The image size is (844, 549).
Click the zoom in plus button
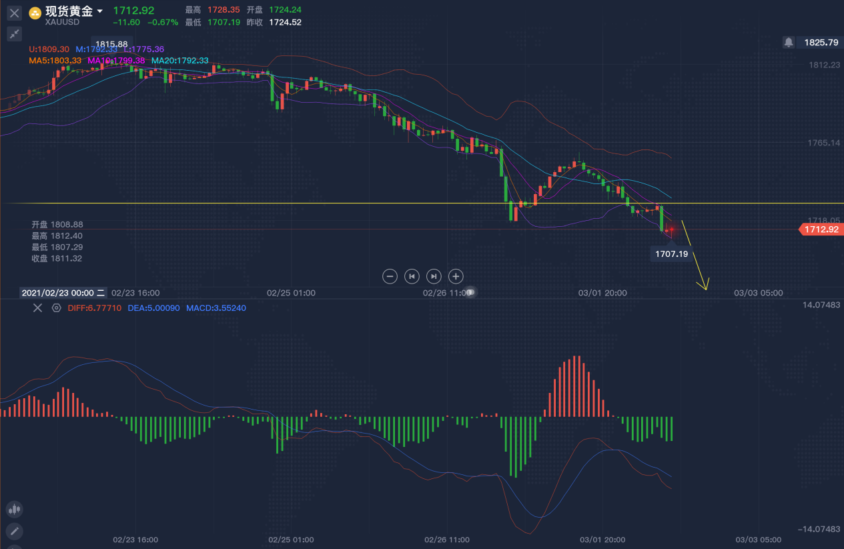coord(456,276)
